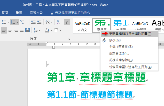Choose 修改(M)... from context menu

click(x=129, y=40)
